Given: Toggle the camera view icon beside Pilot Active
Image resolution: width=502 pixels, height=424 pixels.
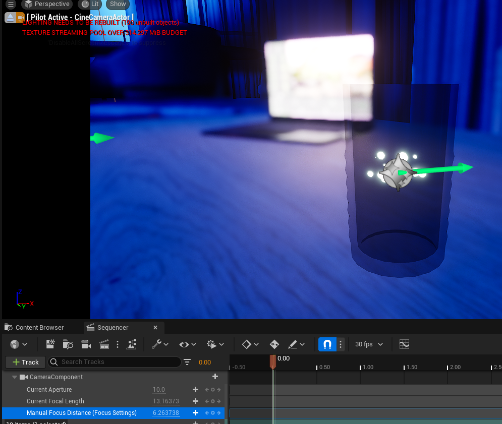Looking at the screenshot, I should 21,18.
